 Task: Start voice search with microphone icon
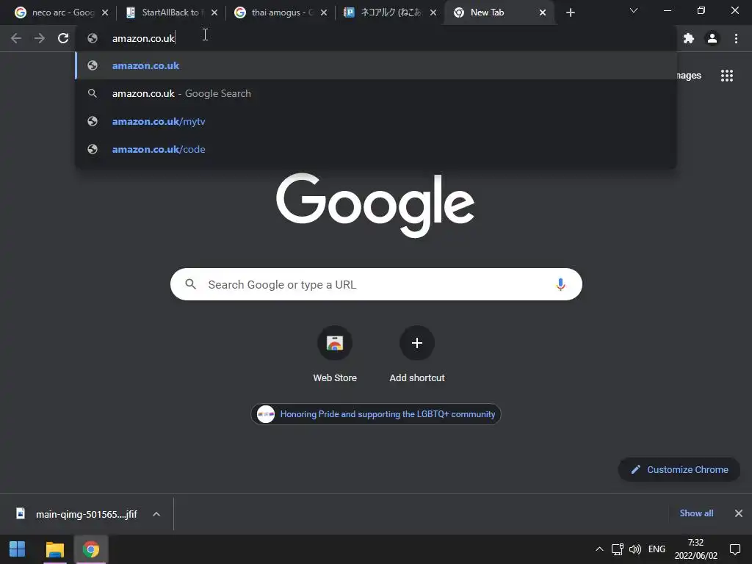(x=560, y=284)
